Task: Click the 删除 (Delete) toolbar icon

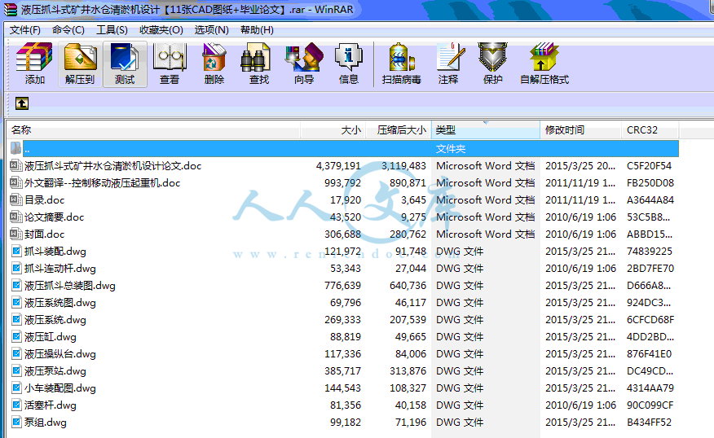Action: point(214,57)
